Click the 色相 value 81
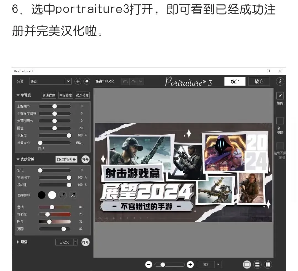 pos(81,207)
